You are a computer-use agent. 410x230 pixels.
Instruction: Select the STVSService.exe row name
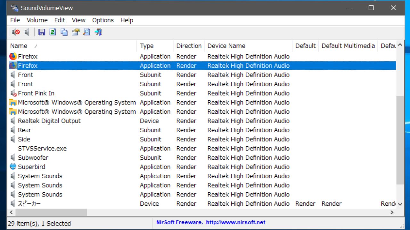point(42,149)
